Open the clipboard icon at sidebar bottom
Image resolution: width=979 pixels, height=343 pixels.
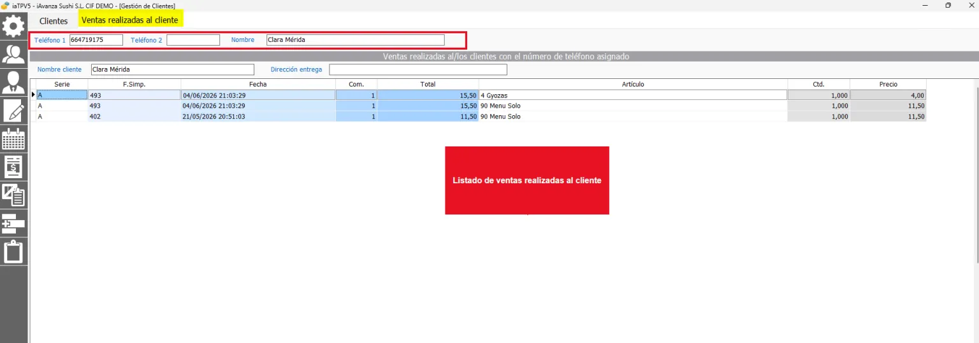(13, 251)
